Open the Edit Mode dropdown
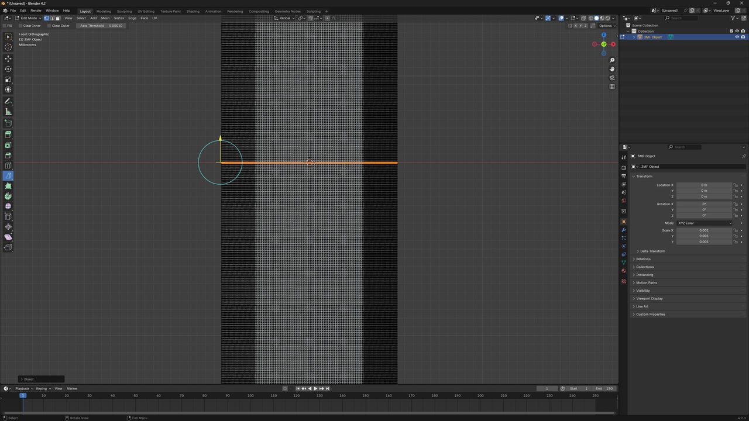 [27, 18]
